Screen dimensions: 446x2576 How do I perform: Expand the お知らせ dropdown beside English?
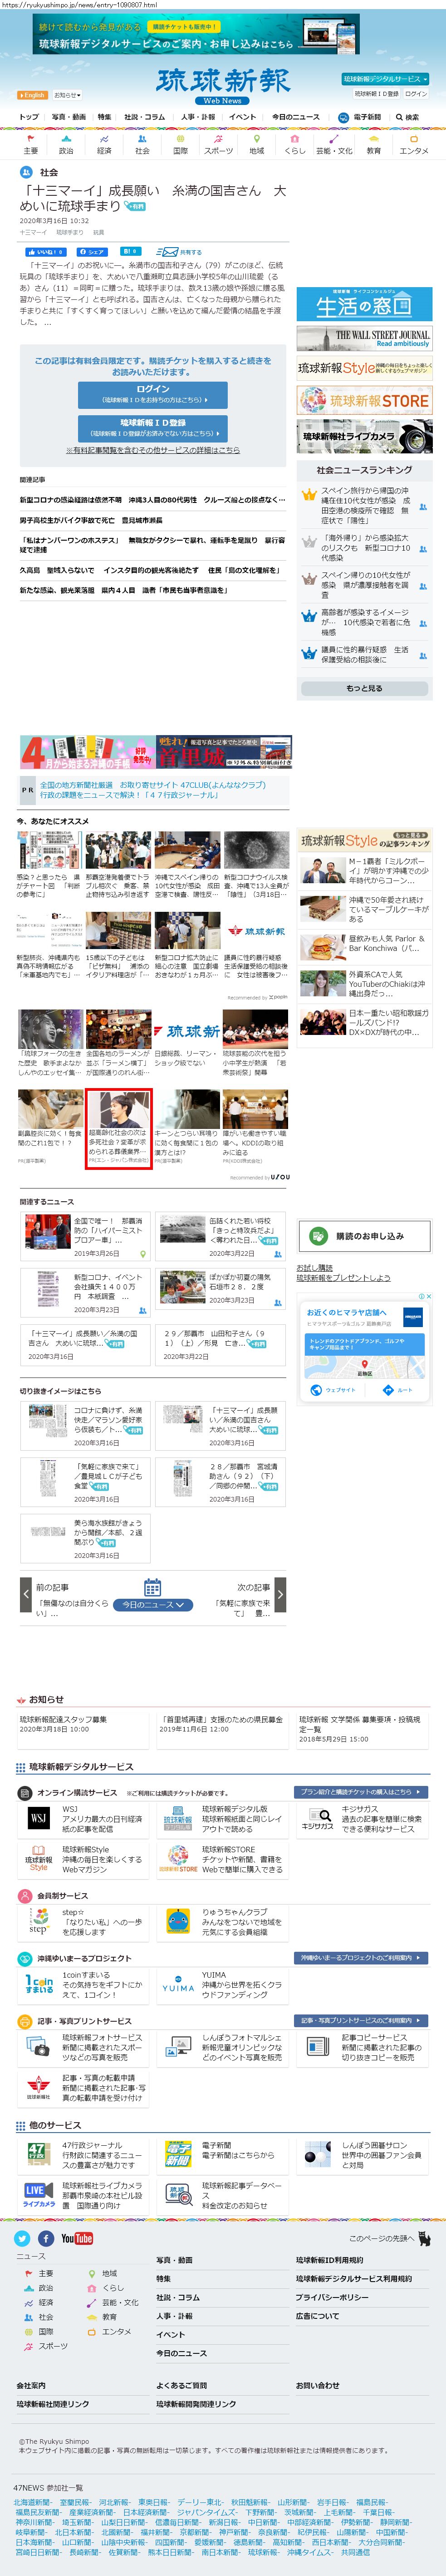click(66, 95)
